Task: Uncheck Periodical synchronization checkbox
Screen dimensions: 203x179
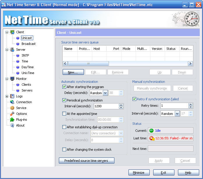Action: tap(64, 100)
